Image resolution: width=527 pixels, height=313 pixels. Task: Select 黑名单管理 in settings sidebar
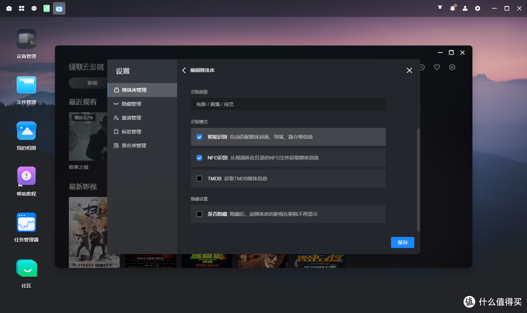coord(142,145)
